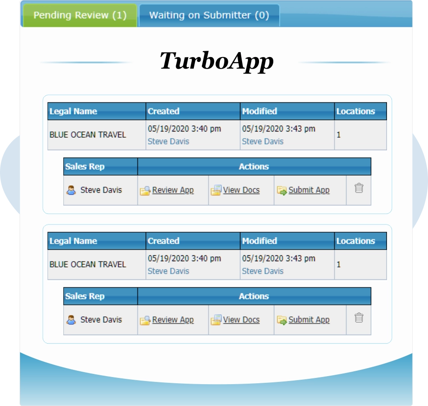Click the Locations header in the second card
Viewport: 428px width, 406px height.
(361, 241)
